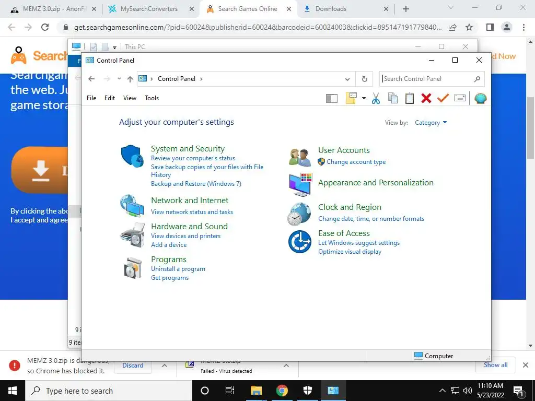
Task: Click the Task View taskbar button
Action: tap(230, 391)
